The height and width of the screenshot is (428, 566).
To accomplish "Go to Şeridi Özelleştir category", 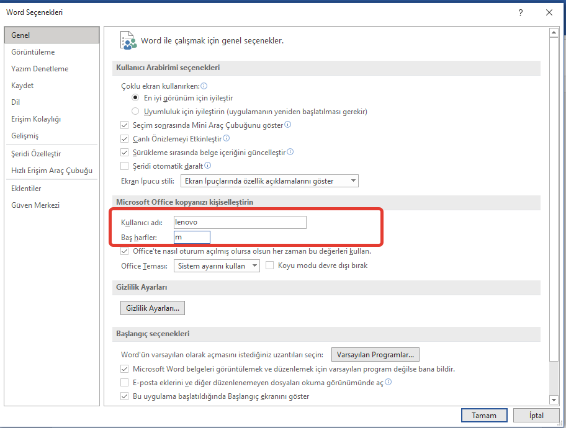I will pyautogui.click(x=36, y=154).
